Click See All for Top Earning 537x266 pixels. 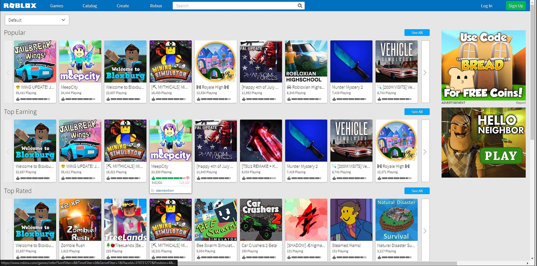coord(417,112)
